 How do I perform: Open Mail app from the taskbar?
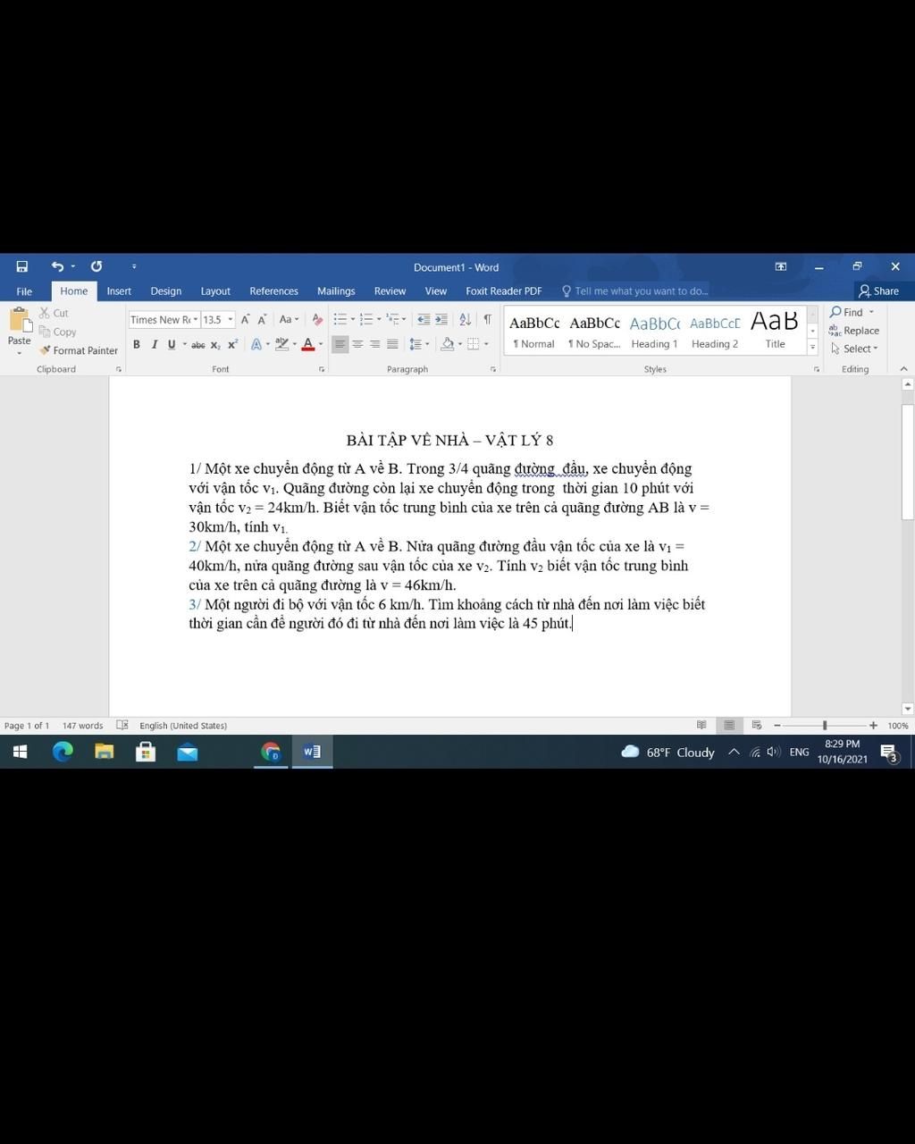pyautogui.click(x=188, y=752)
